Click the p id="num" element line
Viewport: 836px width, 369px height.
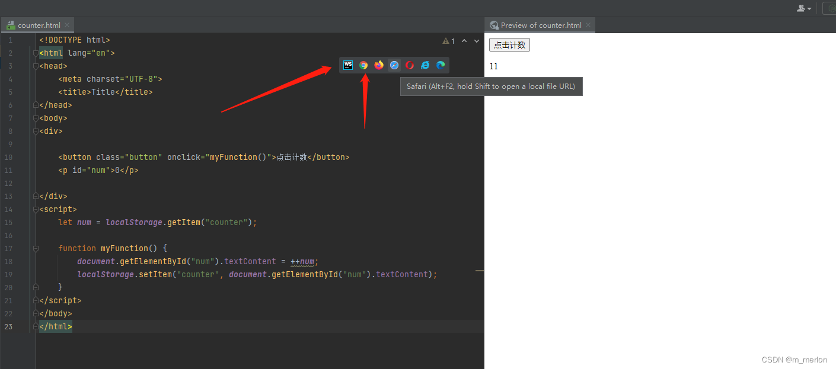point(98,170)
